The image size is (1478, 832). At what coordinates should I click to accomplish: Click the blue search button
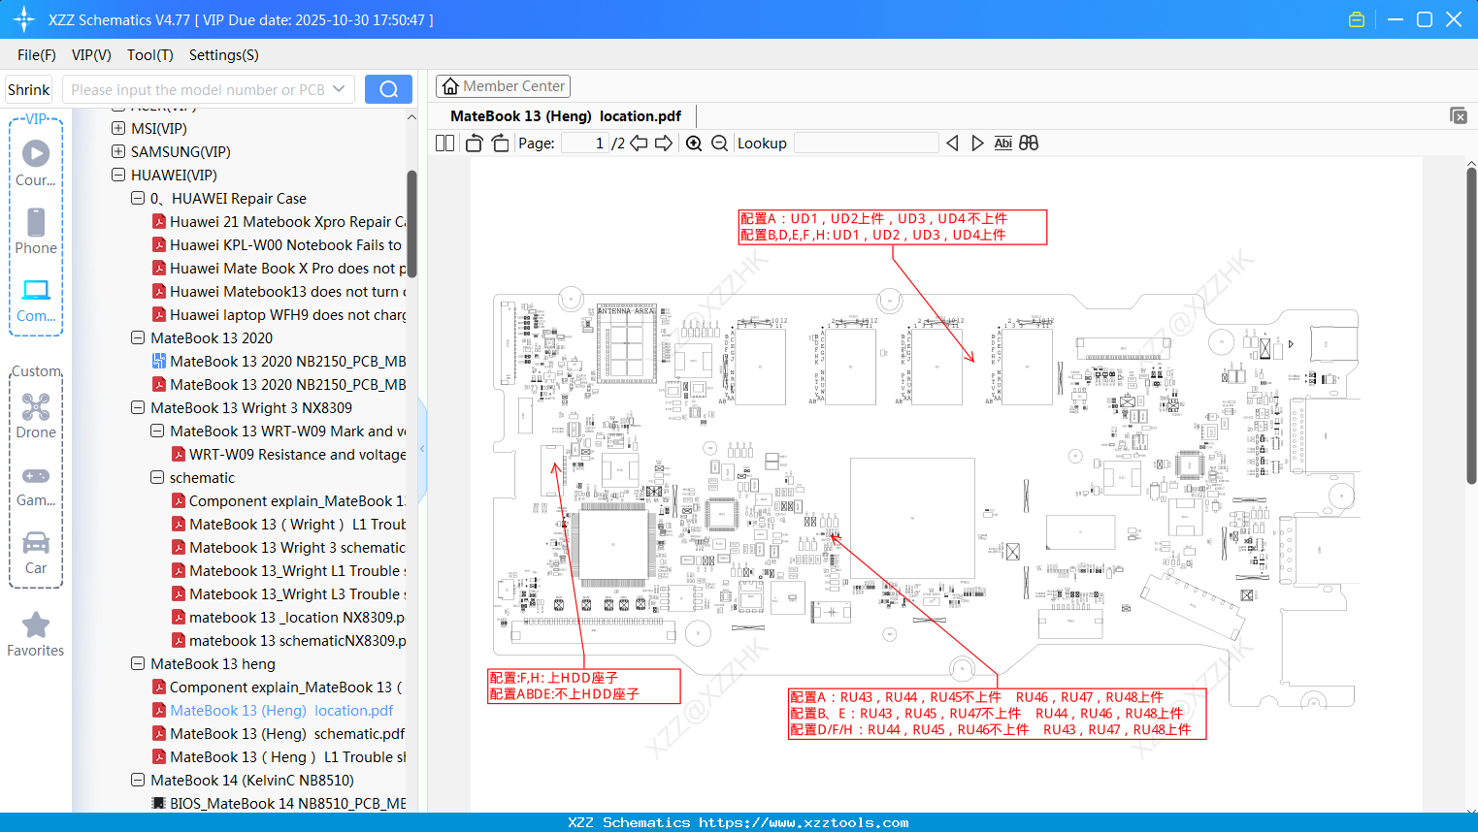(388, 89)
